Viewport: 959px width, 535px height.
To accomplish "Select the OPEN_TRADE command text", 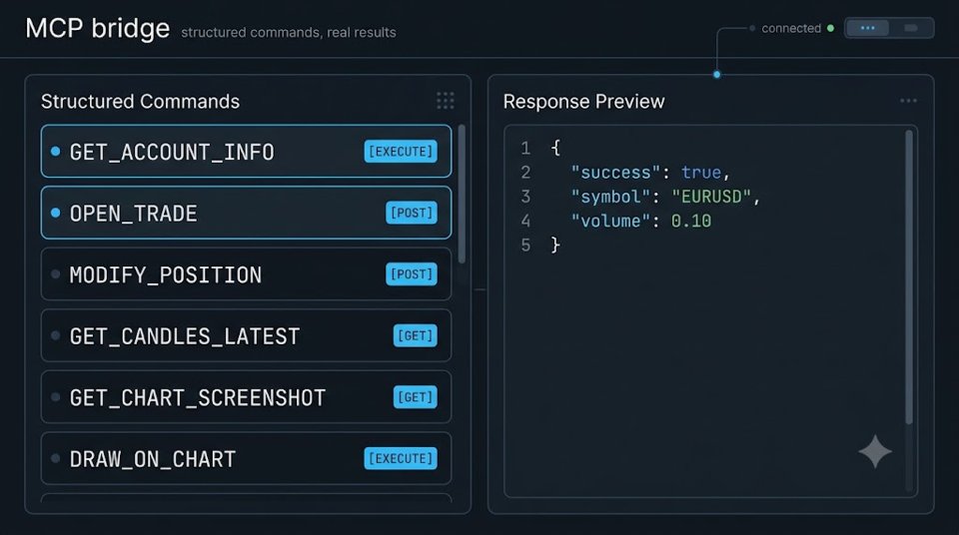I will 133,214.
